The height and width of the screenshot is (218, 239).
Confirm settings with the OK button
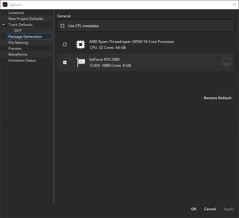coord(194,209)
